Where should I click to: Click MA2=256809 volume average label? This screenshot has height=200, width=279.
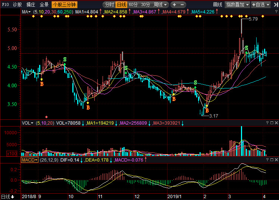pyautogui.click(x=134, y=123)
